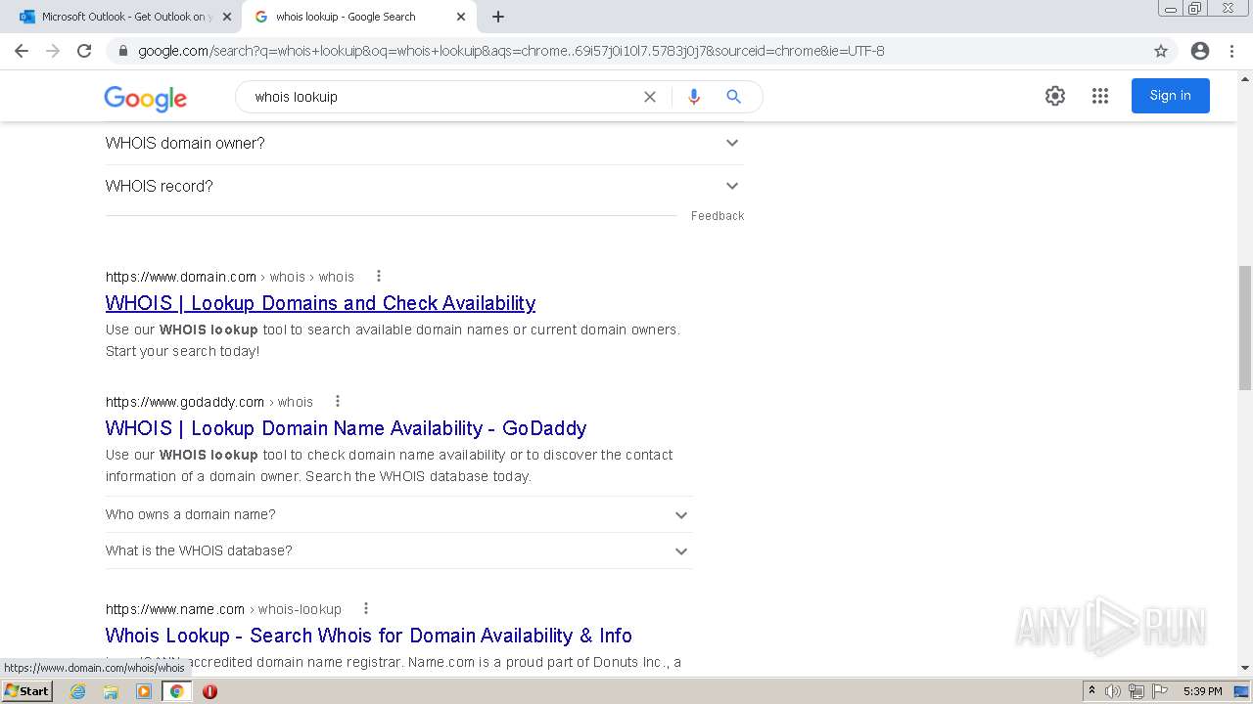The width and height of the screenshot is (1253, 704).
Task: Launch Internet Explorer from the taskbar
Action: [78, 691]
